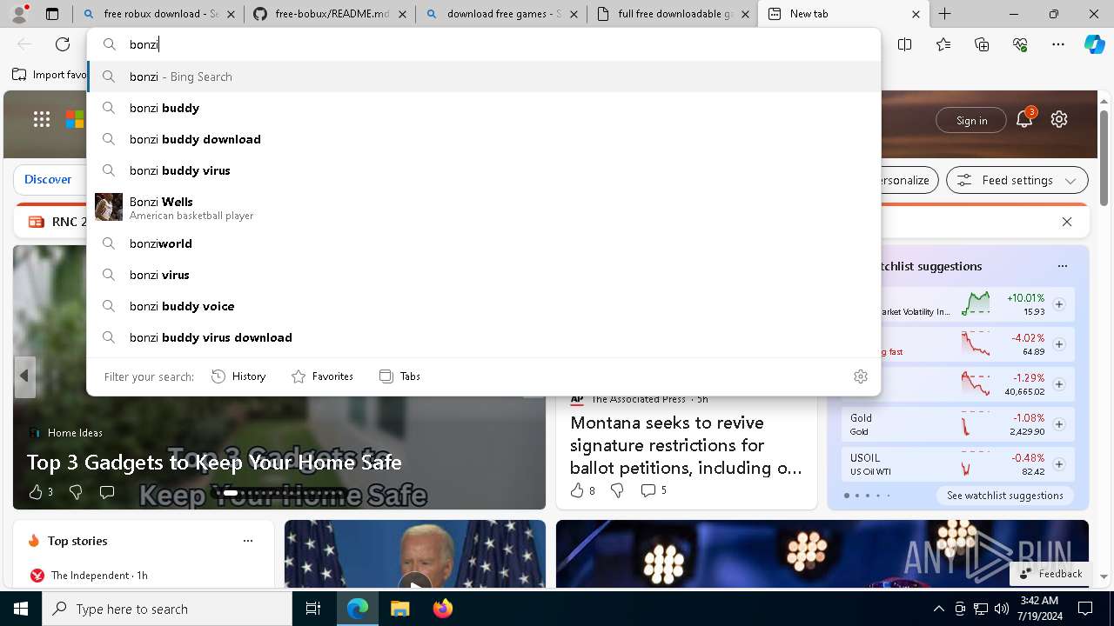Open Windows Start menu
Screen dimensions: 1114x626
(x=21, y=609)
